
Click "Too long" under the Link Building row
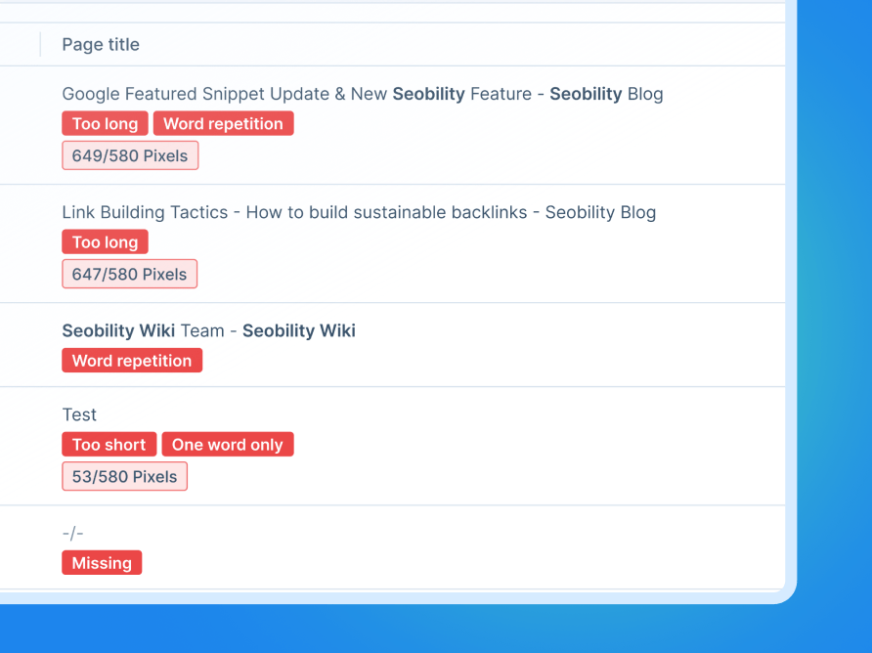coord(105,241)
